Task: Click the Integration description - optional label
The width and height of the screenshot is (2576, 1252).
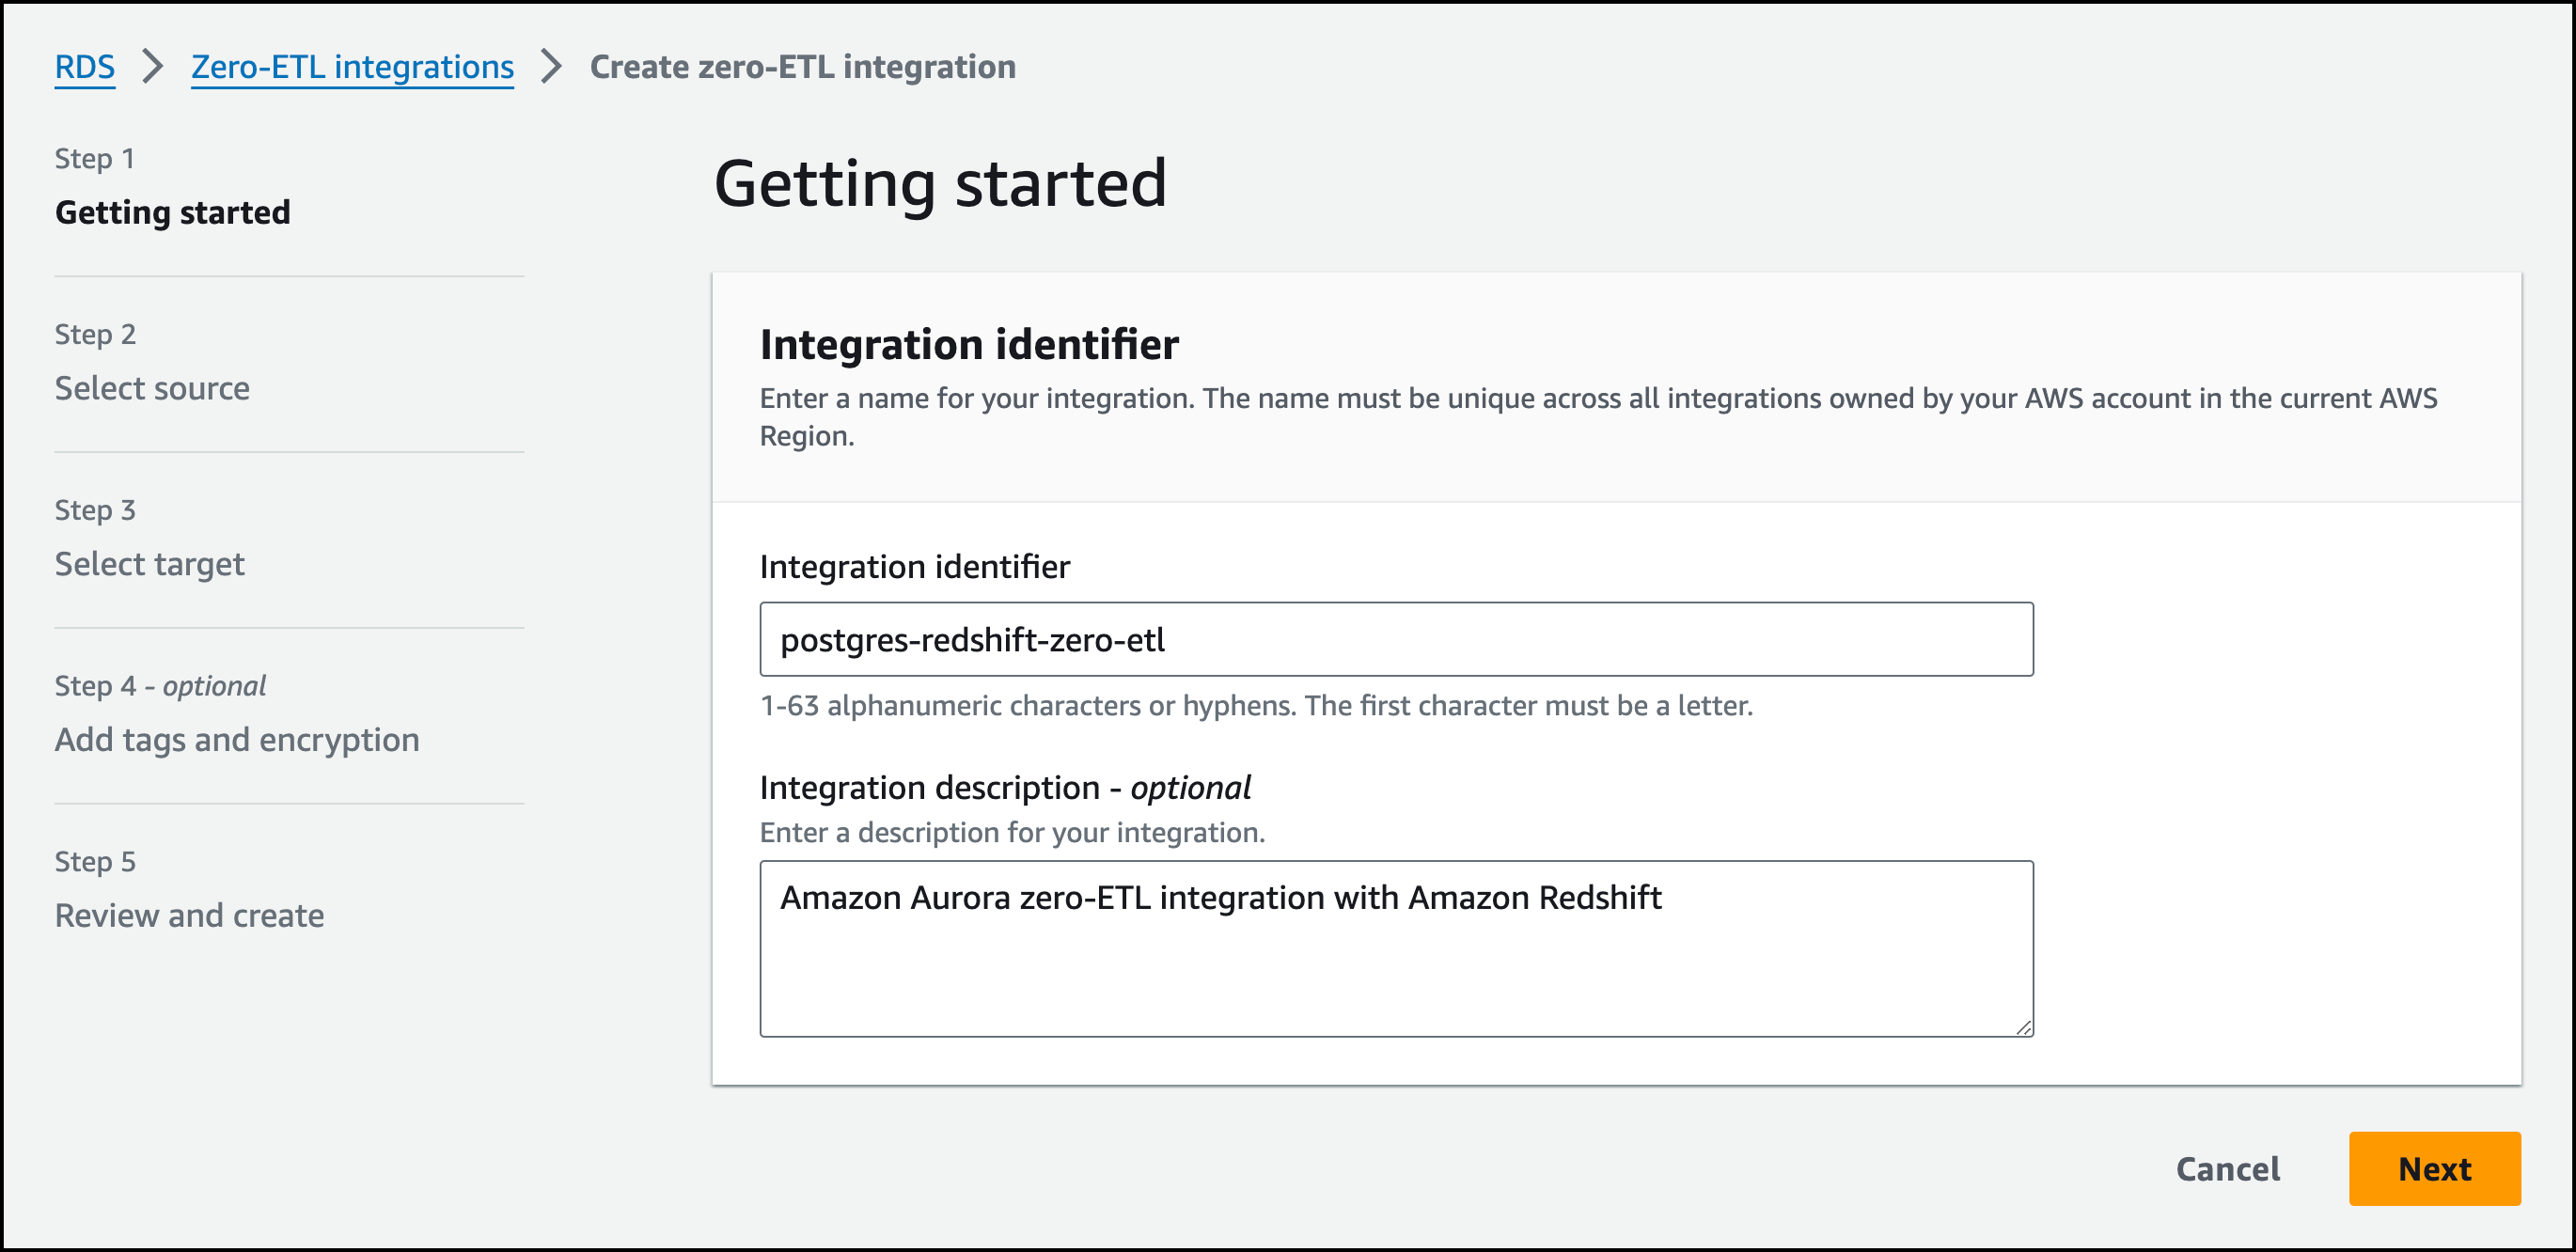Action: pos(1004,788)
